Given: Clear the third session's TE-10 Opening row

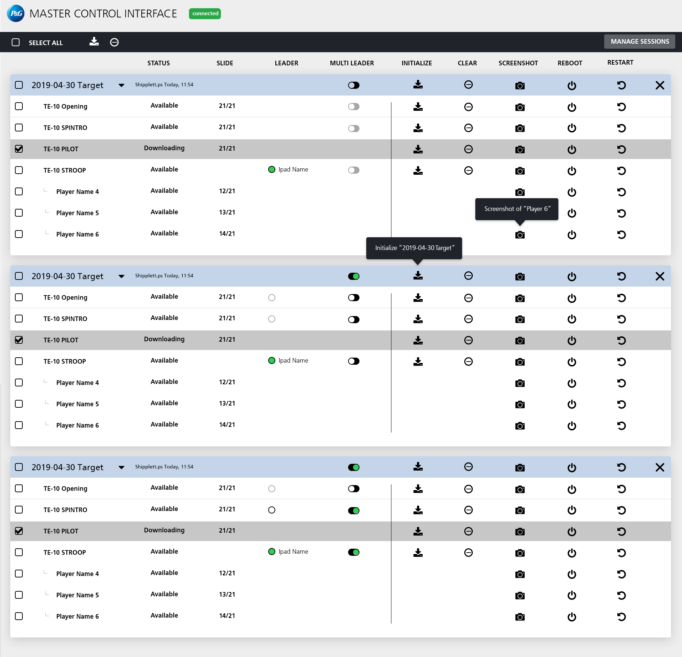Looking at the screenshot, I should coord(468,489).
